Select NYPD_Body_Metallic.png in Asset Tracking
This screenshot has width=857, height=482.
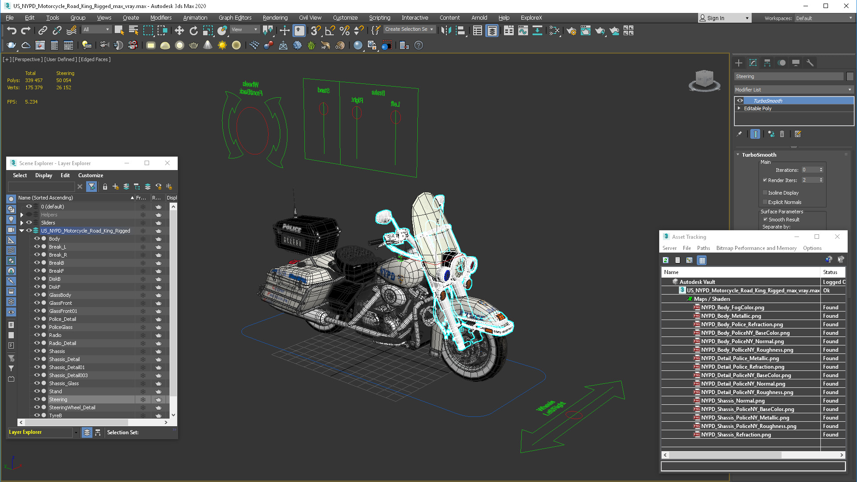pos(731,316)
